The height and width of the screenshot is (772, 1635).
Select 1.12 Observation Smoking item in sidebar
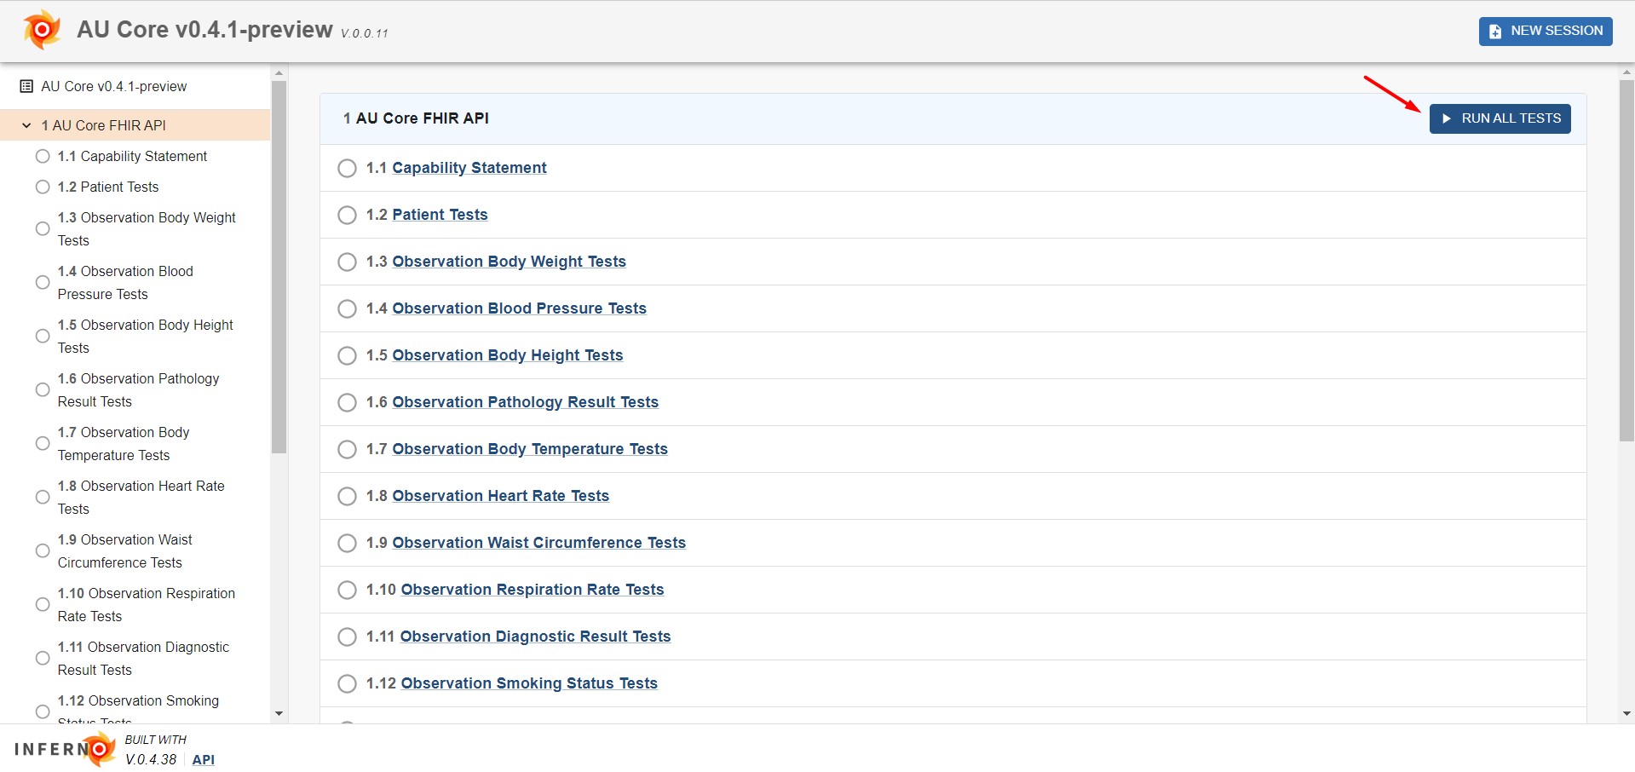[138, 709]
